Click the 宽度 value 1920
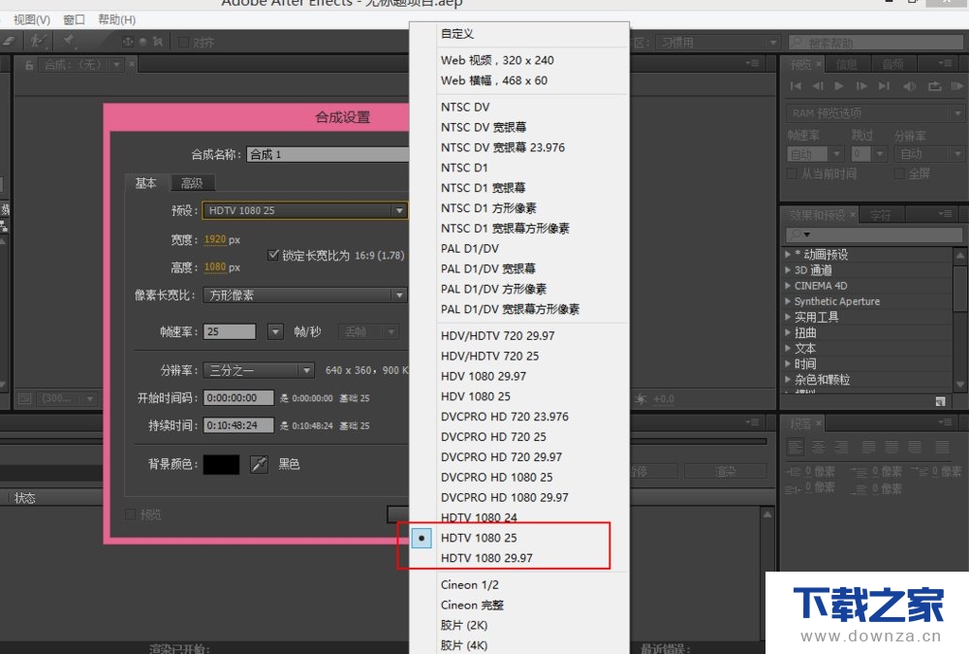Image resolution: width=969 pixels, height=654 pixels. click(x=214, y=239)
